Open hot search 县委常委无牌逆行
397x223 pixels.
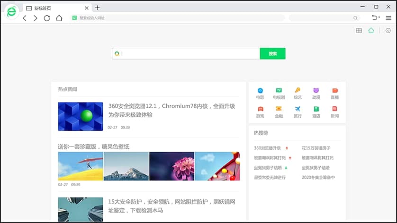(x=270, y=178)
